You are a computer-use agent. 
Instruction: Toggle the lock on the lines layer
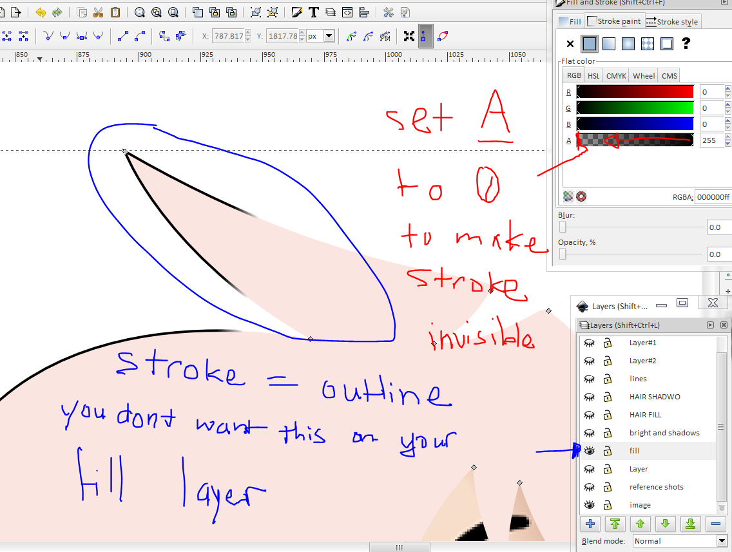pyautogui.click(x=606, y=379)
